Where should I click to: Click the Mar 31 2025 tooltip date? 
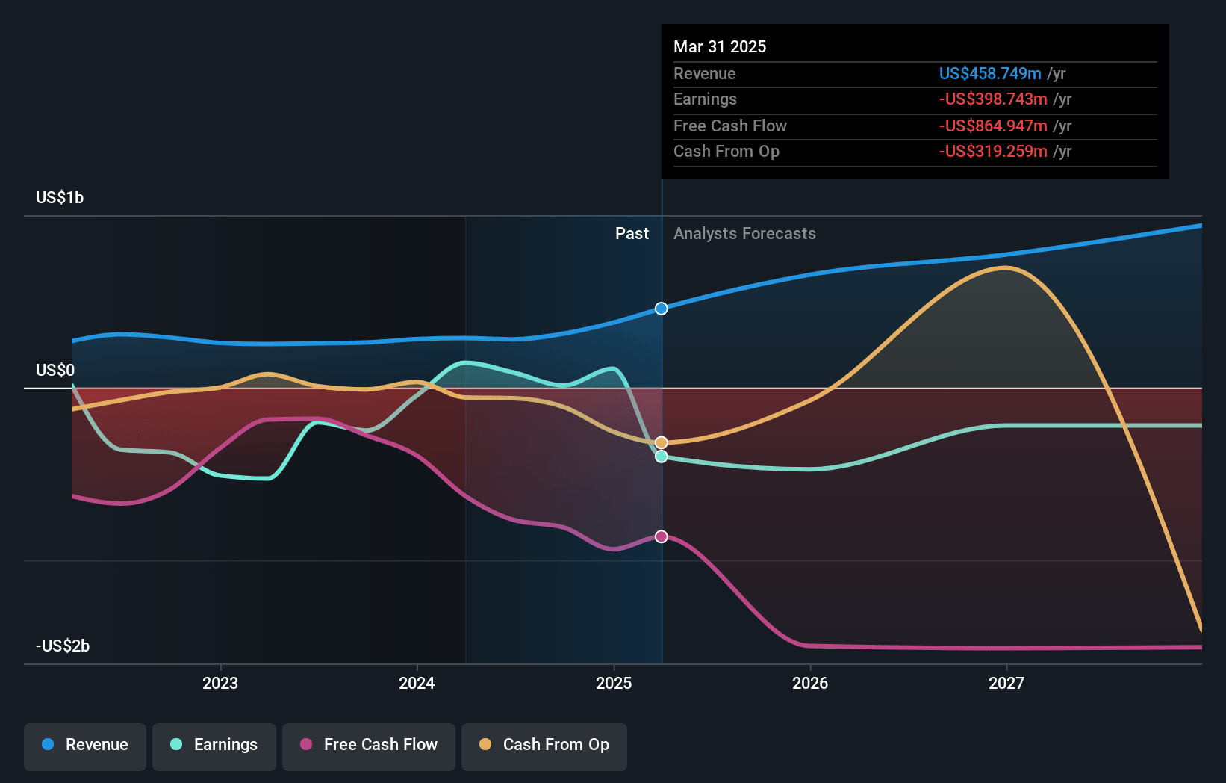pos(720,46)
